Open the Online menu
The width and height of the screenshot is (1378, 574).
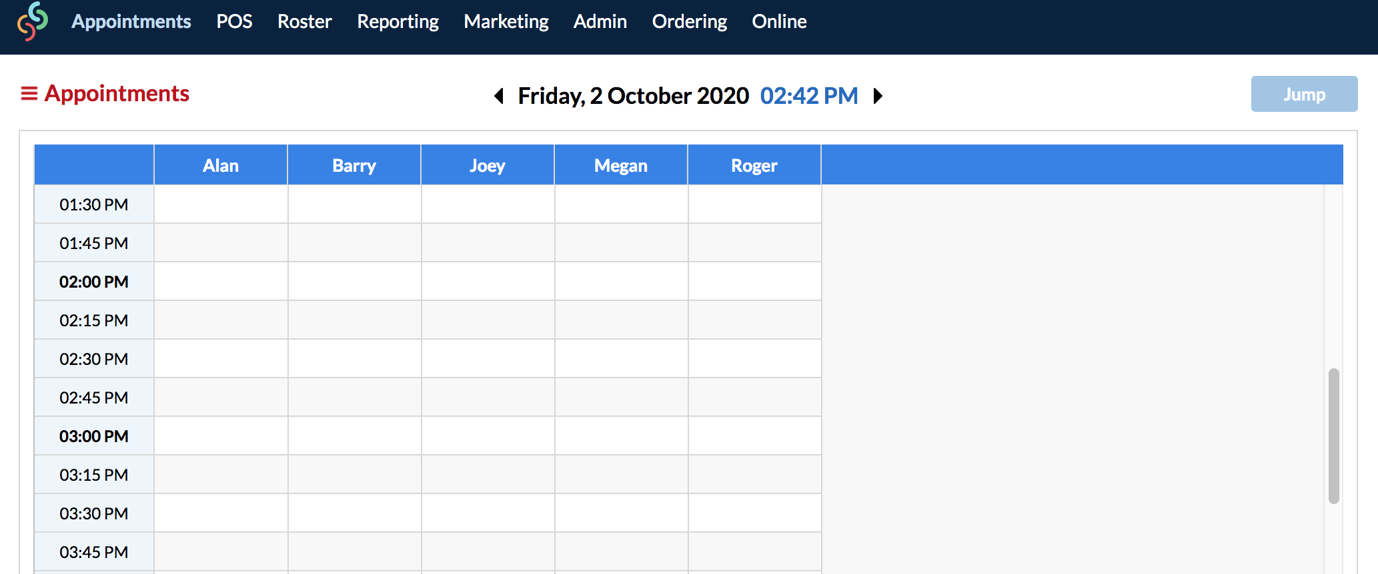pyautogui.click(x=780, y=21)
